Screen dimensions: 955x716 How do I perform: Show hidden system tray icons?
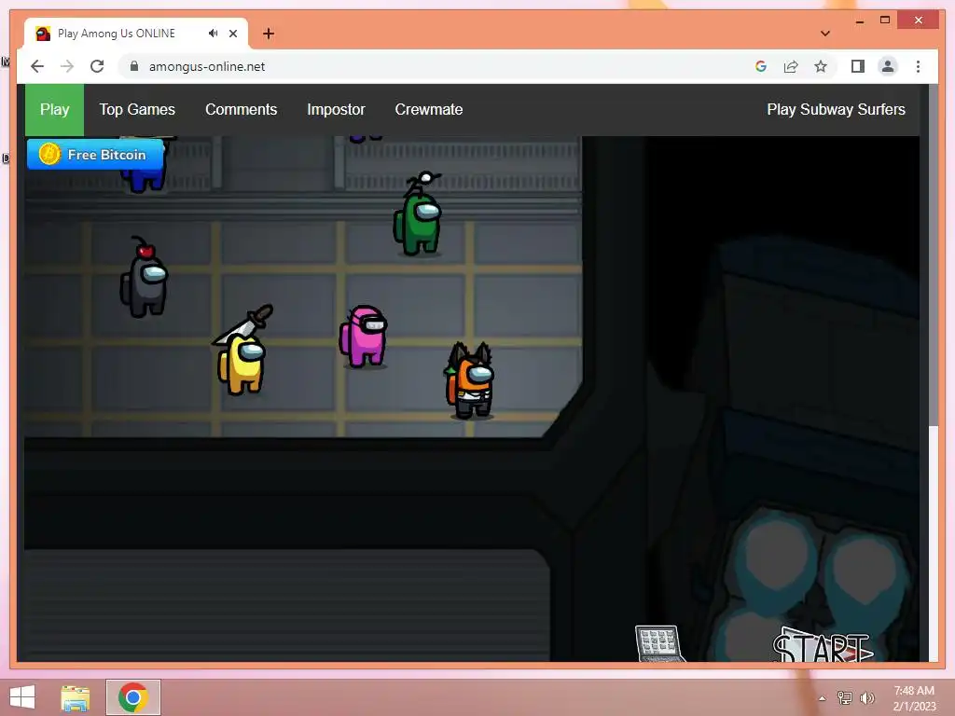823,698
